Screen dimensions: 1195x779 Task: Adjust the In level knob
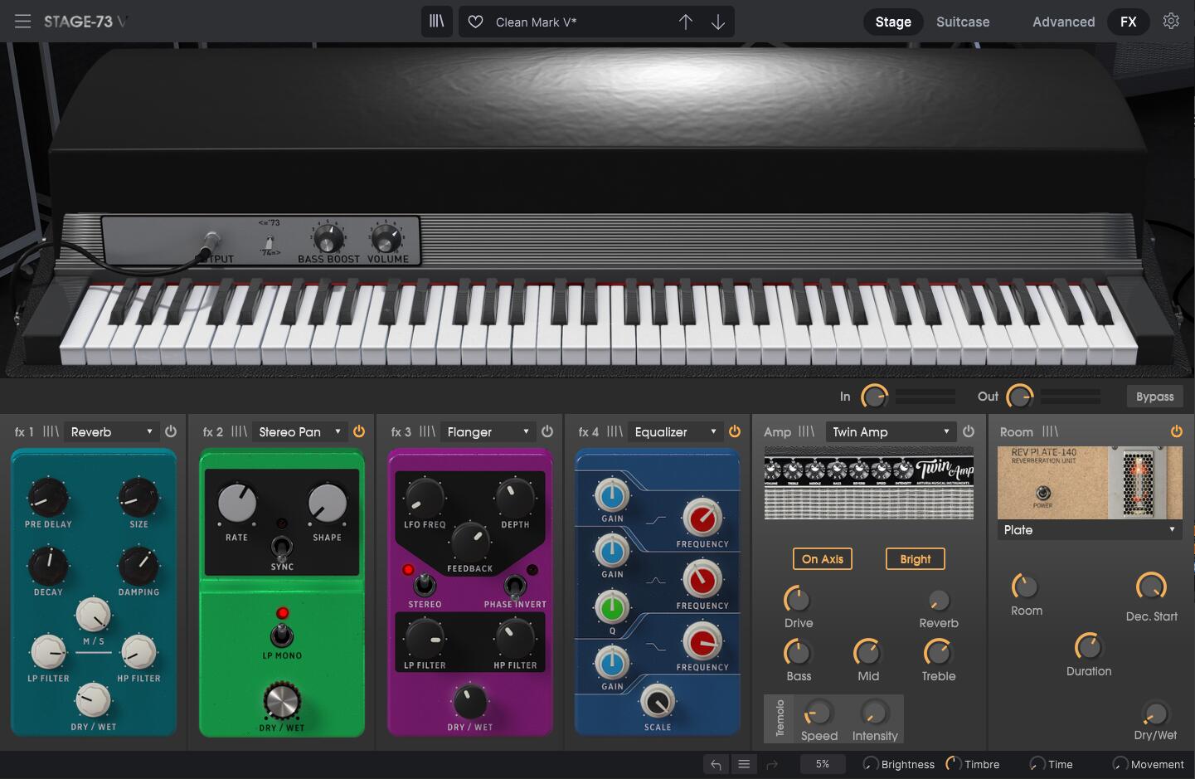pyautogui.click(x=874, y=397)
